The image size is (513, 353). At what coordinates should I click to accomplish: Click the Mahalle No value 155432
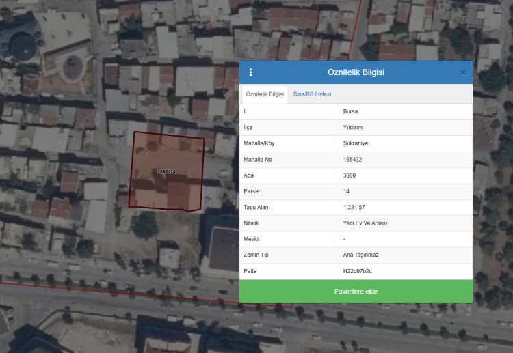(x=352, y=159)
